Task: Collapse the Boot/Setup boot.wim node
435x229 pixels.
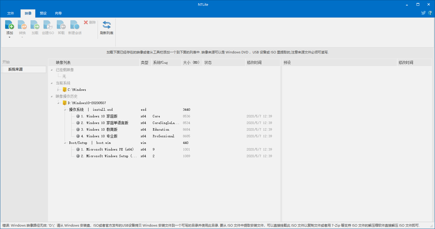Action: (65, 143)
